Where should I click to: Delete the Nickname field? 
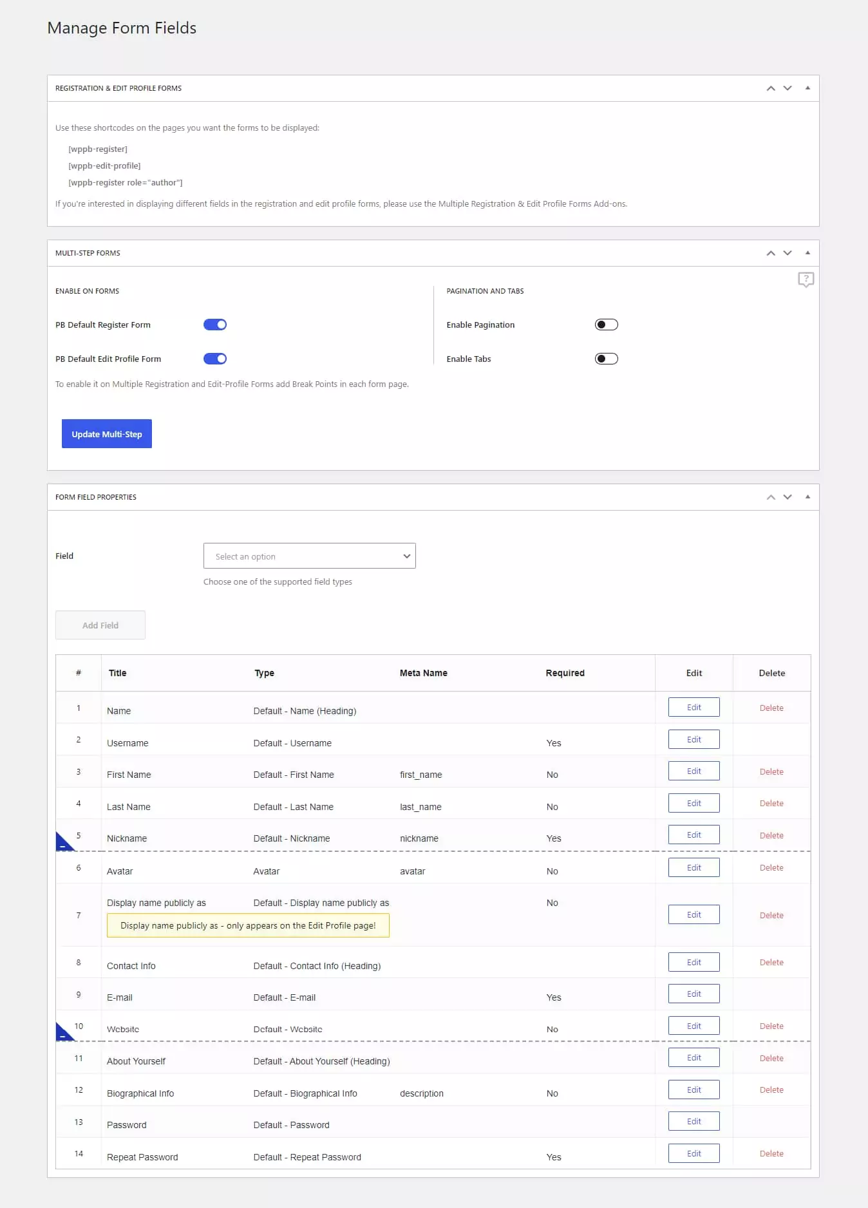pyautogui.click(x=771, y=835)
